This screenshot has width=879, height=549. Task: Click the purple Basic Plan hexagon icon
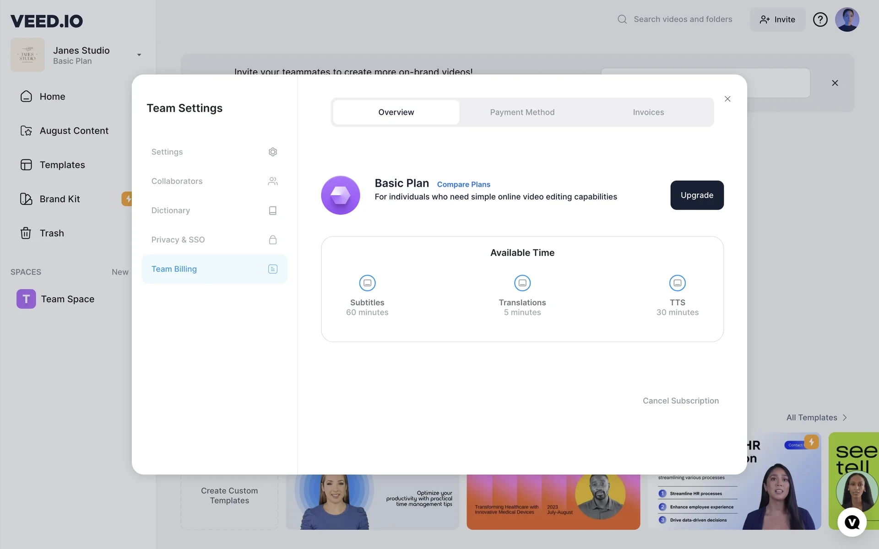[x=341, y=195]
